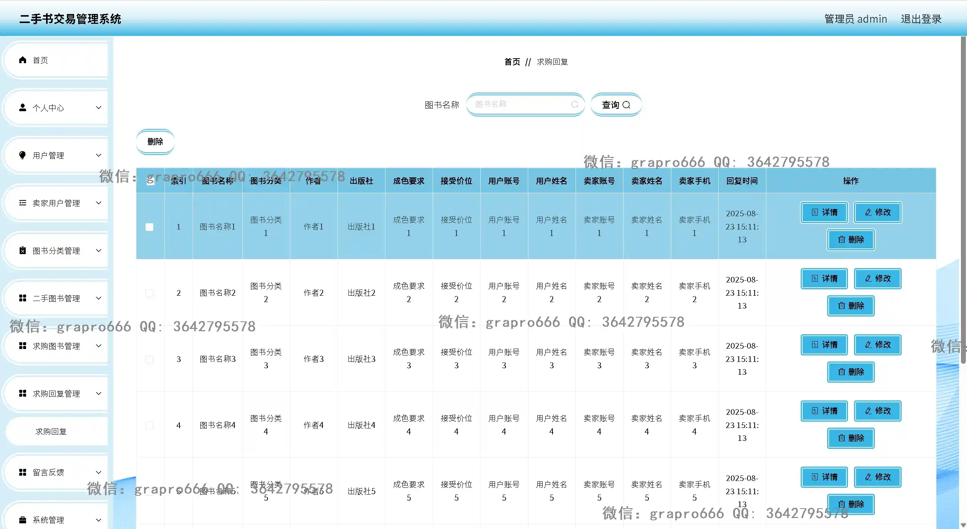Check the checkbox for row 1
The width and height of the screenshot is (967, 529).
click(x=150, y=227)
